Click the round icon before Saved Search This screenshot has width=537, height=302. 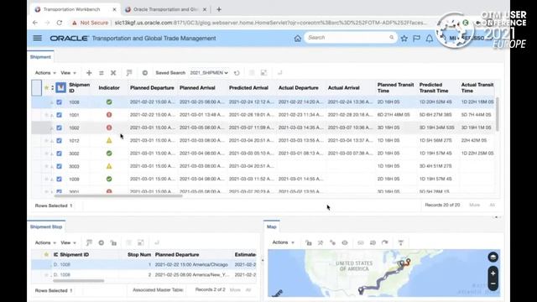(145, 73)
